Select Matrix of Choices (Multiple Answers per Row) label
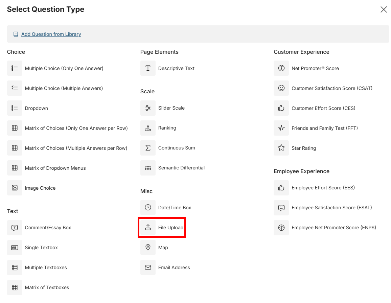391x303 pixels. (x=76, y=148)
